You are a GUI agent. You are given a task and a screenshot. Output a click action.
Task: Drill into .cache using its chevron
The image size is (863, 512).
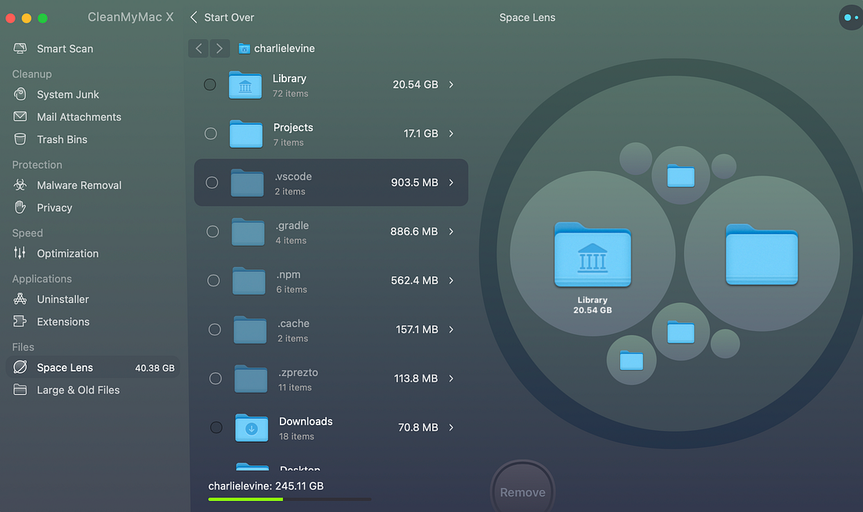point(451,329)
